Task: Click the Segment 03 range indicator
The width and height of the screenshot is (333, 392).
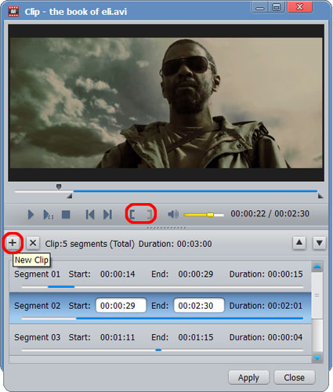Action: [158, 350]
